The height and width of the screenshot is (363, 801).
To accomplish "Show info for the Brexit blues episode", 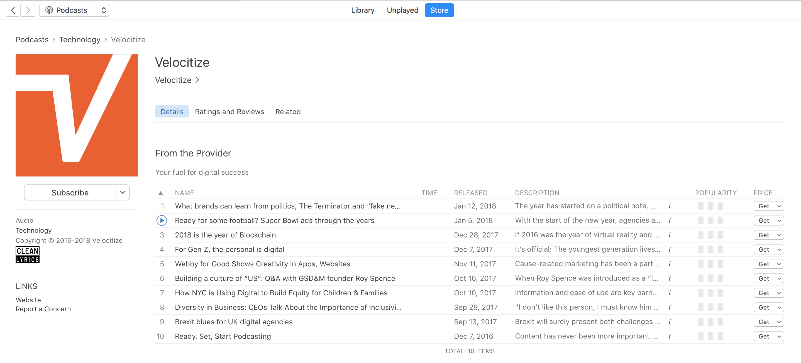I will 670,322.
